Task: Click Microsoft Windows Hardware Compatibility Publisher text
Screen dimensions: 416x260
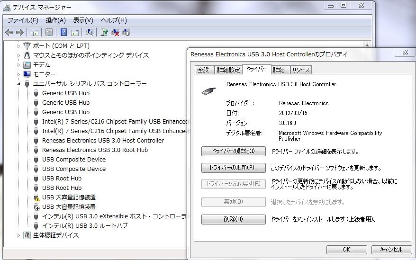Action: [330, 136]
